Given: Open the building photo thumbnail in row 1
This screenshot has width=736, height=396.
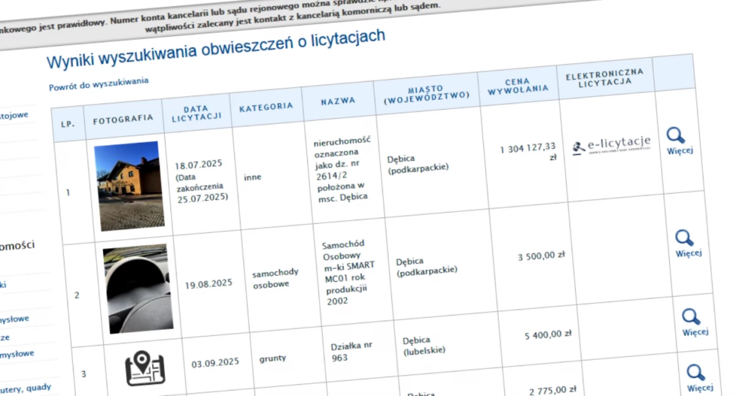Looking at the screenshot, I should tap(129, 186).
